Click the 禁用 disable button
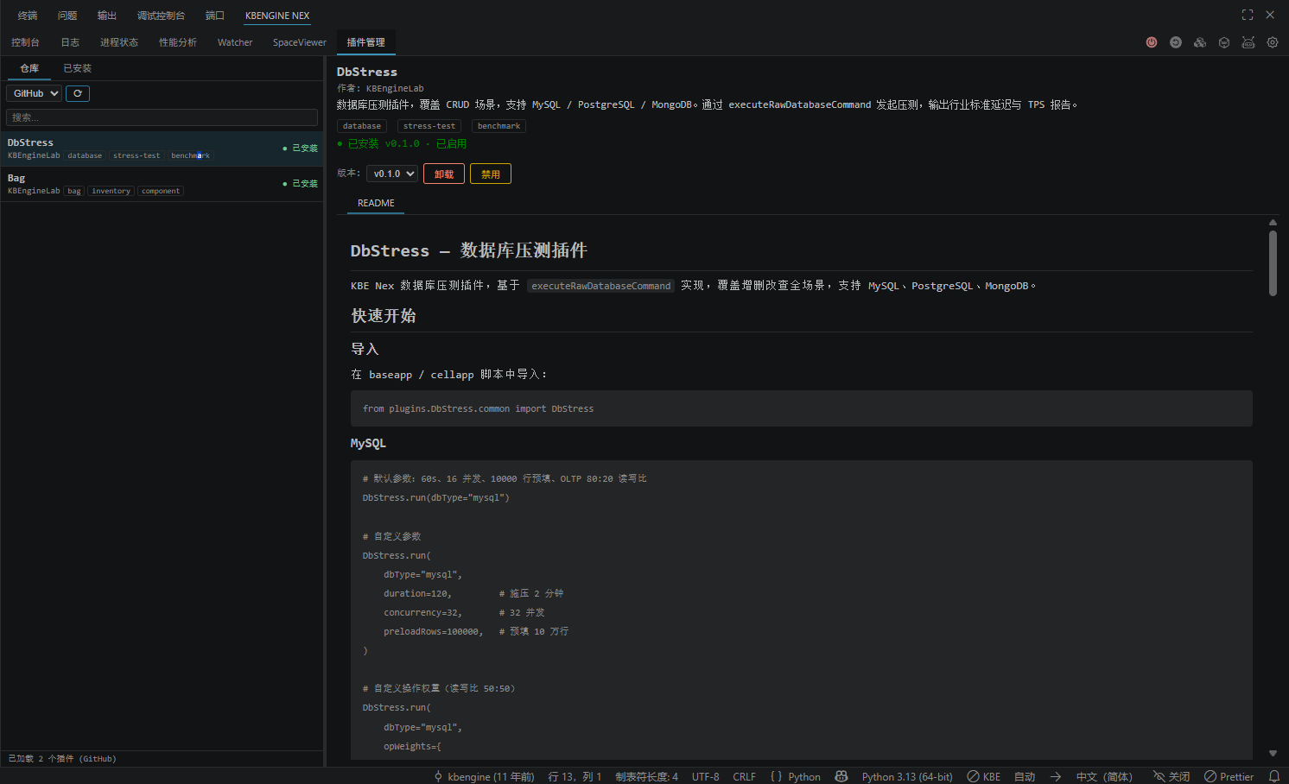 tap(491, 174)
